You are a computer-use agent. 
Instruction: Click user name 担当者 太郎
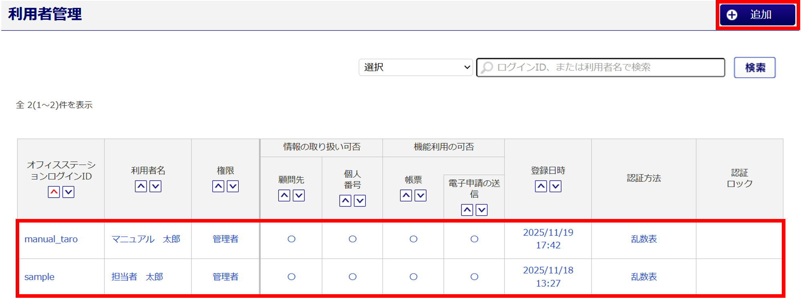[137, 277]
